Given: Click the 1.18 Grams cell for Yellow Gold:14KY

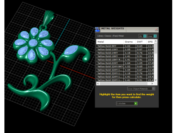Looking at the screenshot, I should (130, 53).
